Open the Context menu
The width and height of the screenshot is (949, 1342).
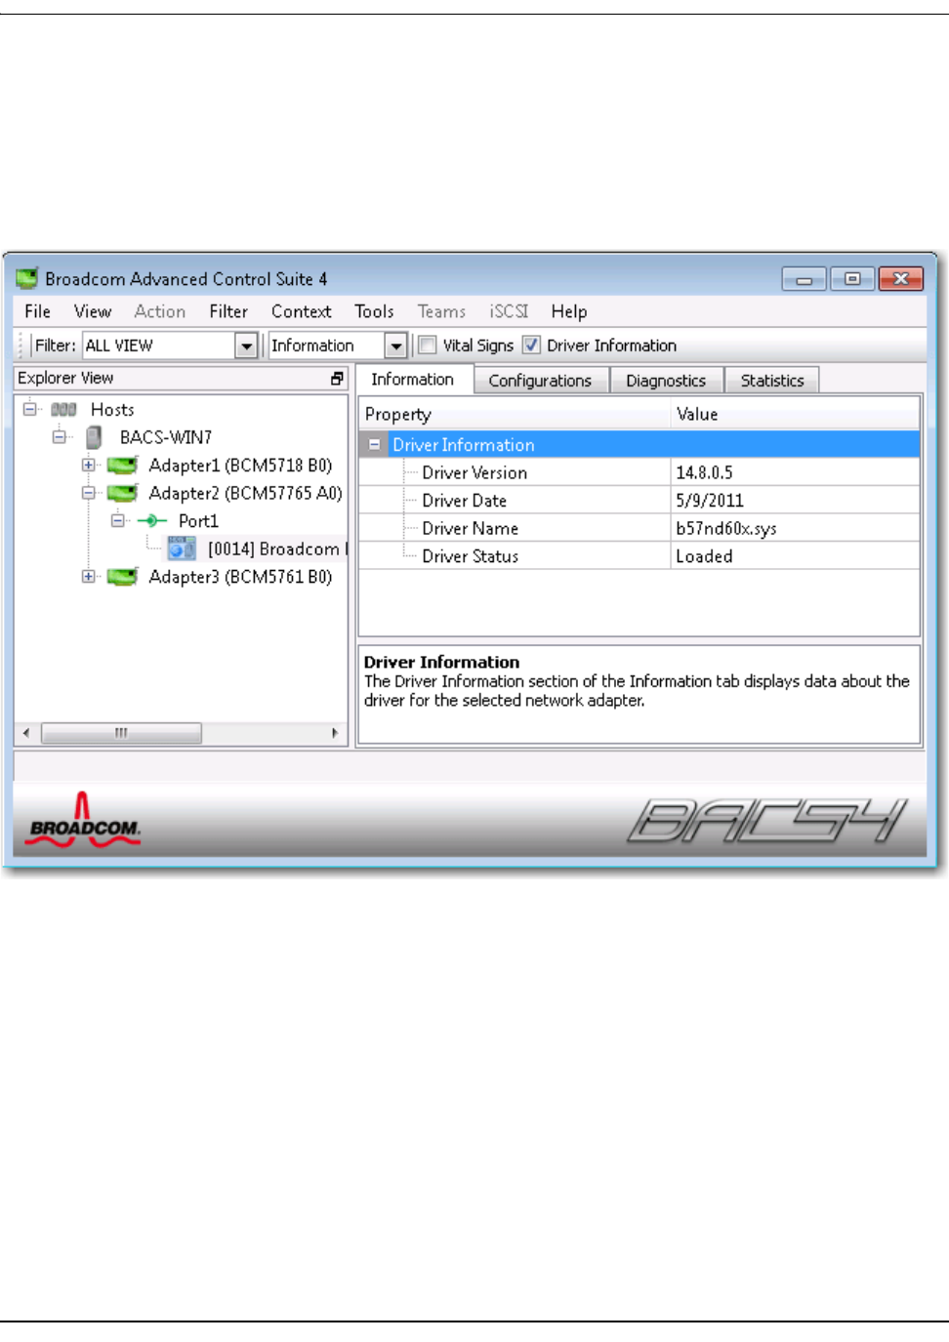coord(302,311)
